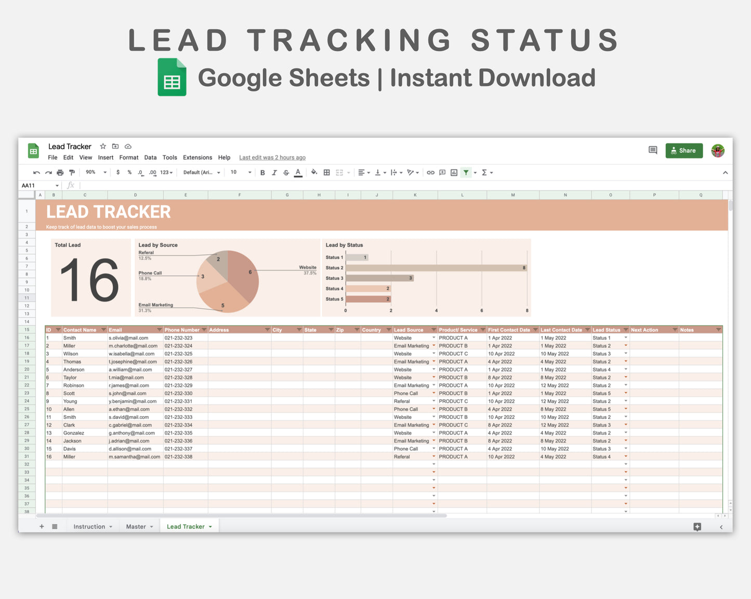Click the paint format icon
This screenshot has height=599, width=751.
[72, 172]
